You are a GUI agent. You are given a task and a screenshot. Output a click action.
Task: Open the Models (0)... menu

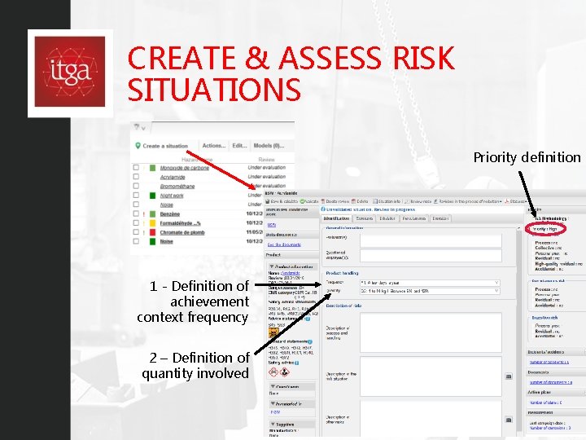[x=269, y=146]
